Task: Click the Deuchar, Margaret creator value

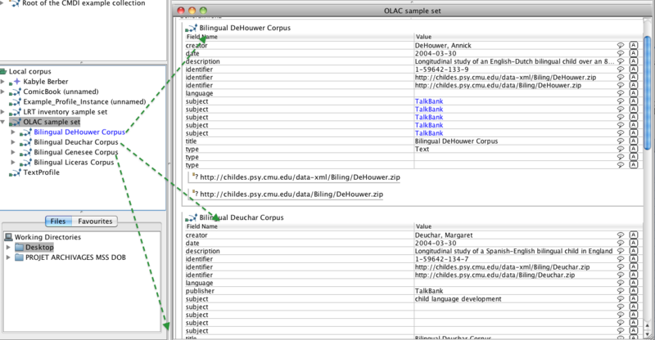Action: coord(444,235)
